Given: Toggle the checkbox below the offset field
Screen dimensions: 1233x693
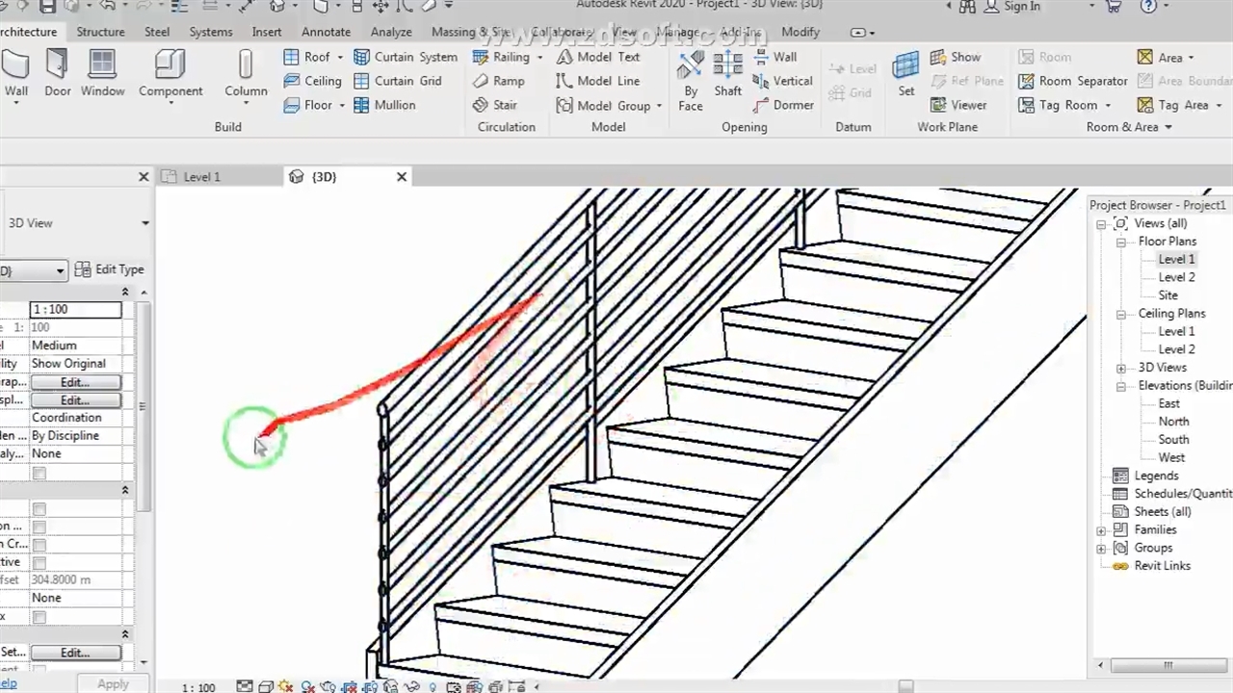Looking at the screenshot, I should (39, 616).
